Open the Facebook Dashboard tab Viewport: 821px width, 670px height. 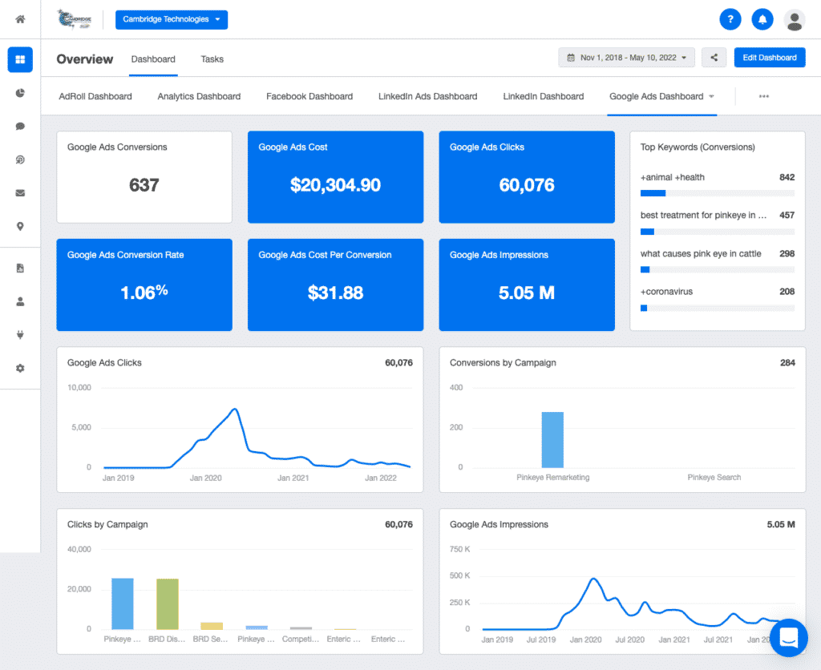click(x=309, y=96)
